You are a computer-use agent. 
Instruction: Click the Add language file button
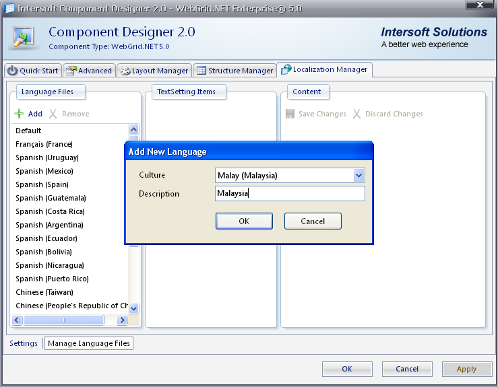(x=28, y=114)
